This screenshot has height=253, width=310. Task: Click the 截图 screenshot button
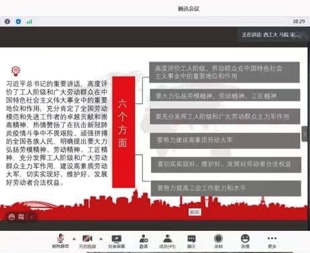[195, 212]
